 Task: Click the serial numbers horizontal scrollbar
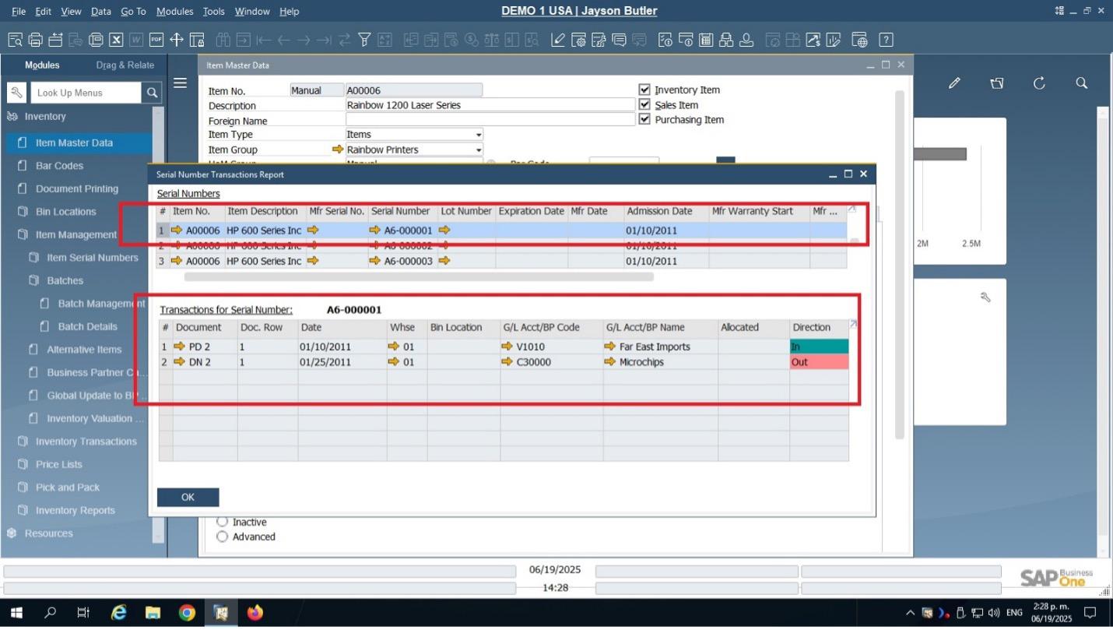click(419, 276)
